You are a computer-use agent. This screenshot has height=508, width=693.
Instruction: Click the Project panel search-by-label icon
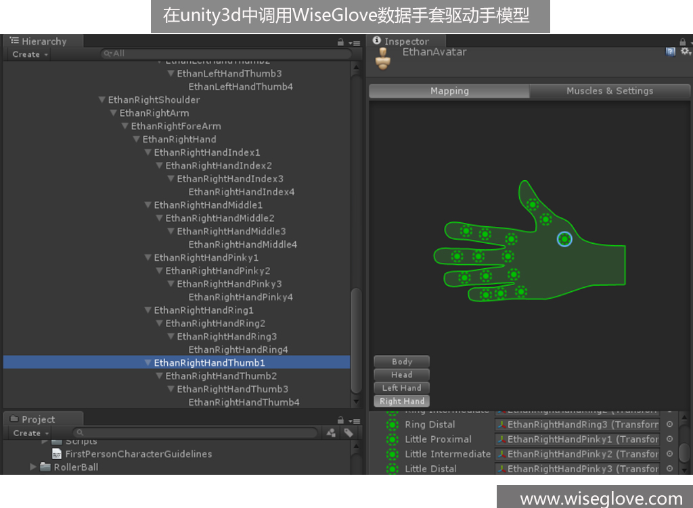tap(348, 433)
